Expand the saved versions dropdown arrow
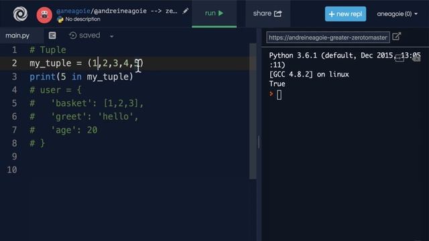 click(112, 36)
